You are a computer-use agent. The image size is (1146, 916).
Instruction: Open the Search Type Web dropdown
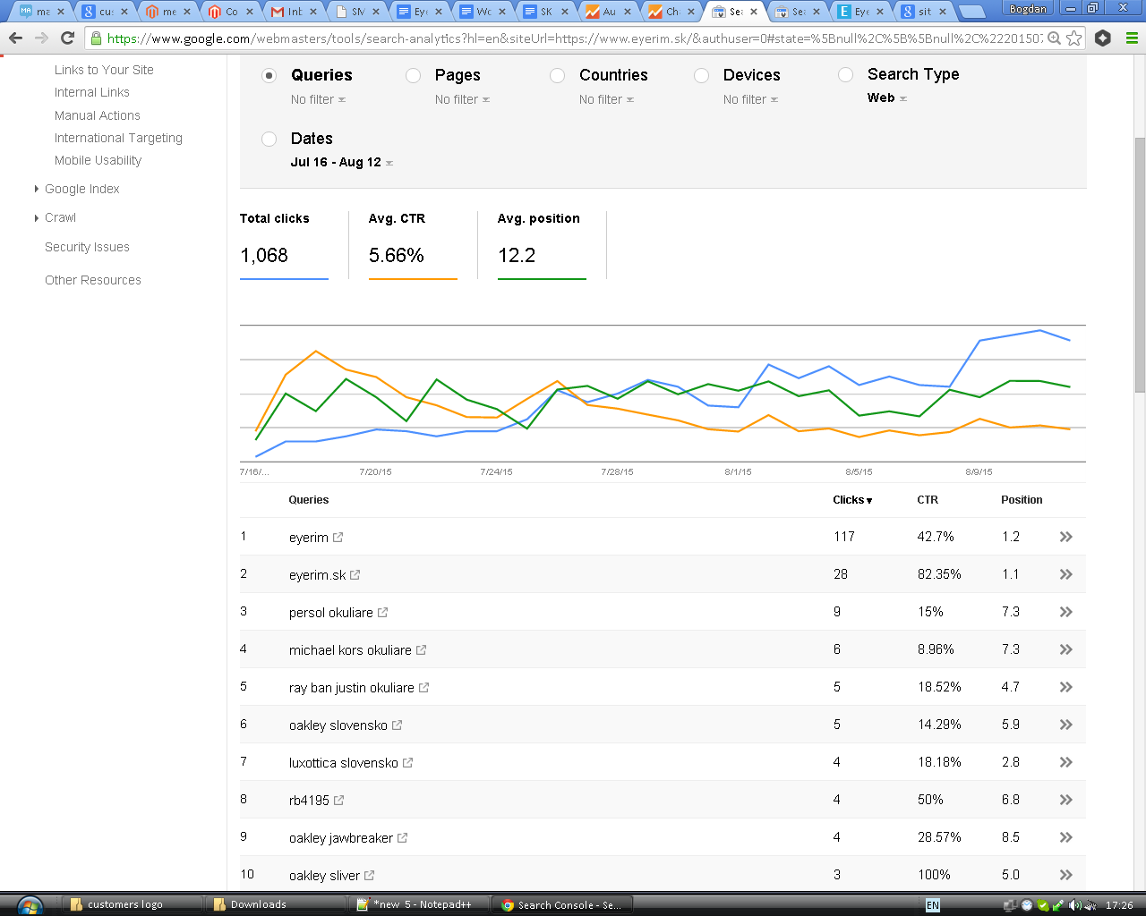[886, 98]
